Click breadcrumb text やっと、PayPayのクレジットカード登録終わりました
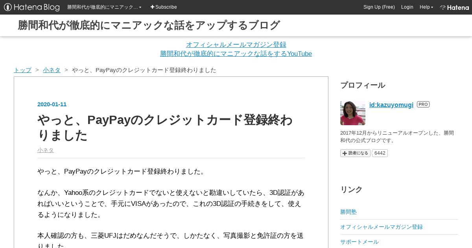Viewport: 472px width, 248px height. tap(144, 70)
